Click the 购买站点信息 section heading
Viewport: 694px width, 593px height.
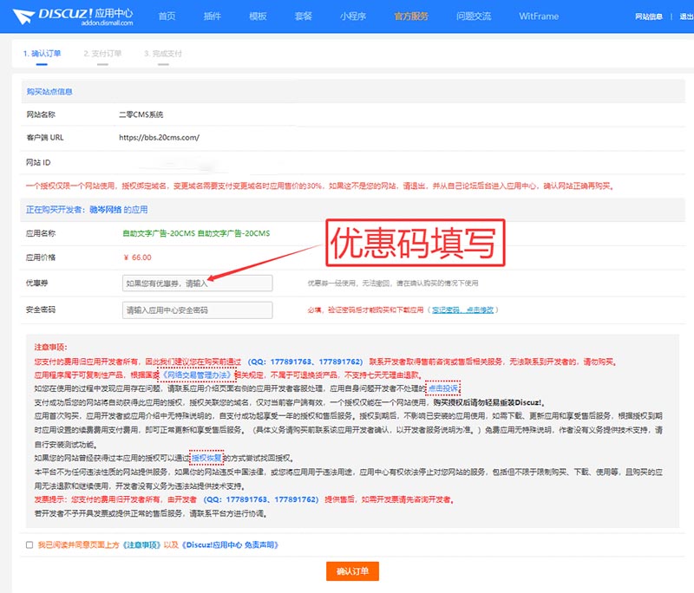pyautogui.click(x=49, y=92)
